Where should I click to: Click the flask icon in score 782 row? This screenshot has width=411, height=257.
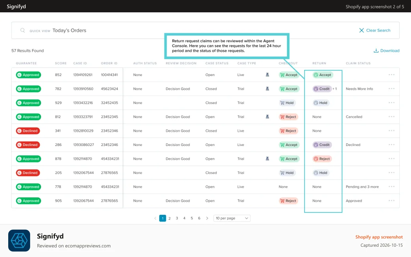(267, 89)
